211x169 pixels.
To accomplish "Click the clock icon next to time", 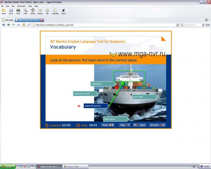I will click(x=78, y=125).
